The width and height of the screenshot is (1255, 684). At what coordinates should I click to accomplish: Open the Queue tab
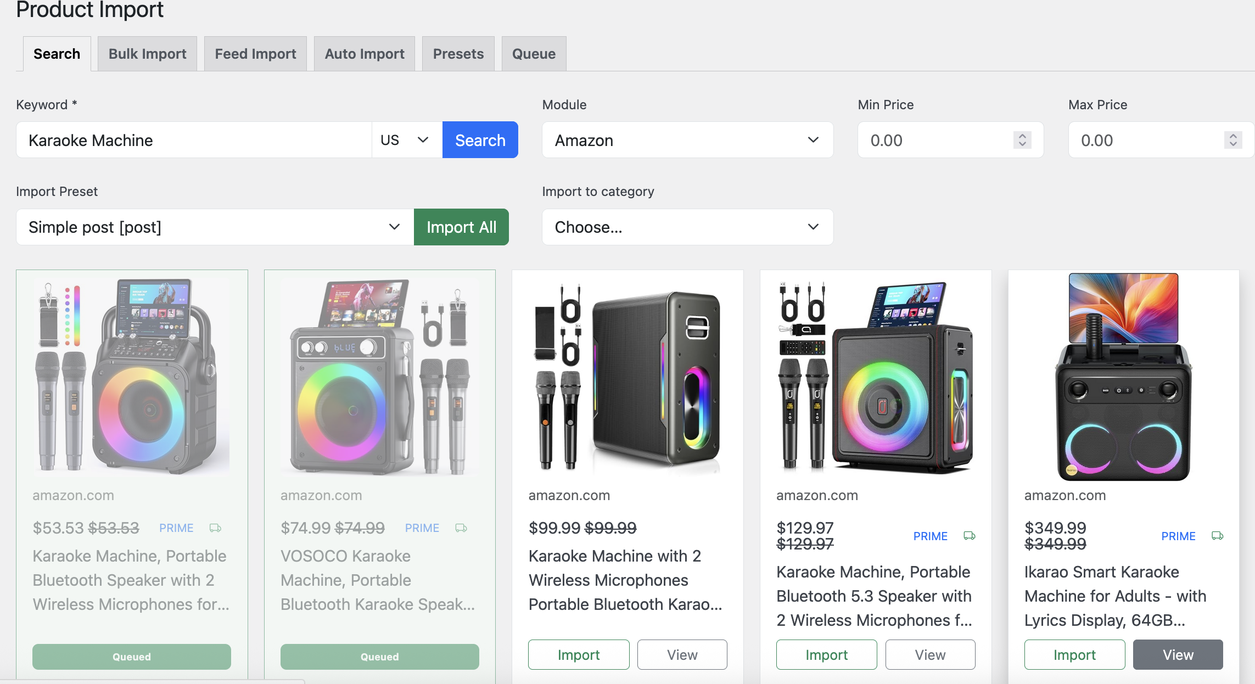[534, 54]
